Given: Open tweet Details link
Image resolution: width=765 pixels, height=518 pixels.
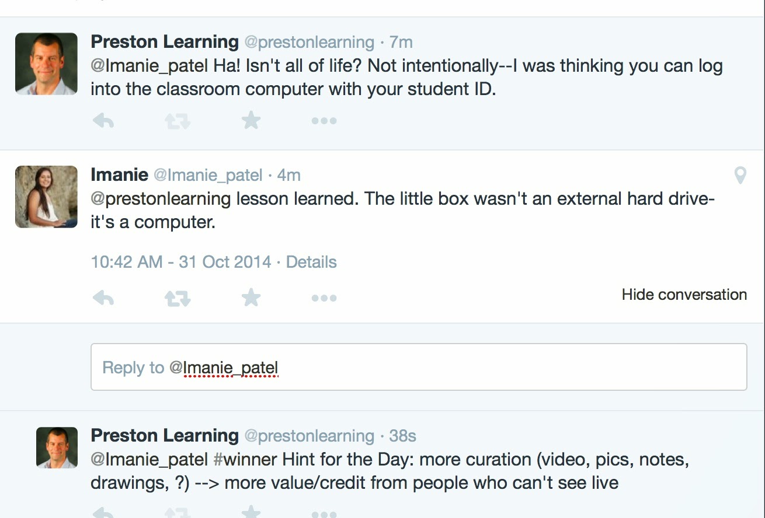Looking at the screenshot, I should coord(311,262).
